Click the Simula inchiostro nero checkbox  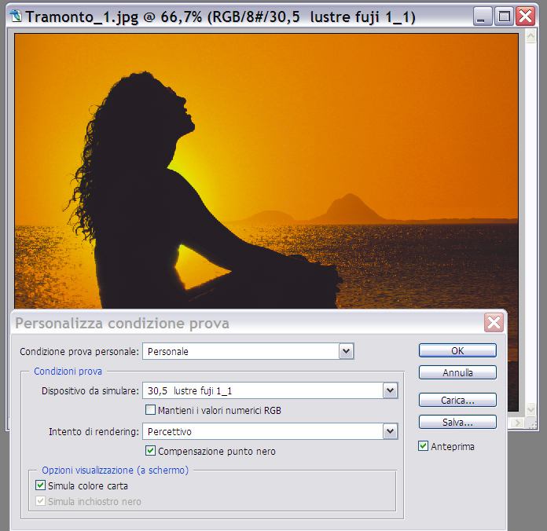40,501
